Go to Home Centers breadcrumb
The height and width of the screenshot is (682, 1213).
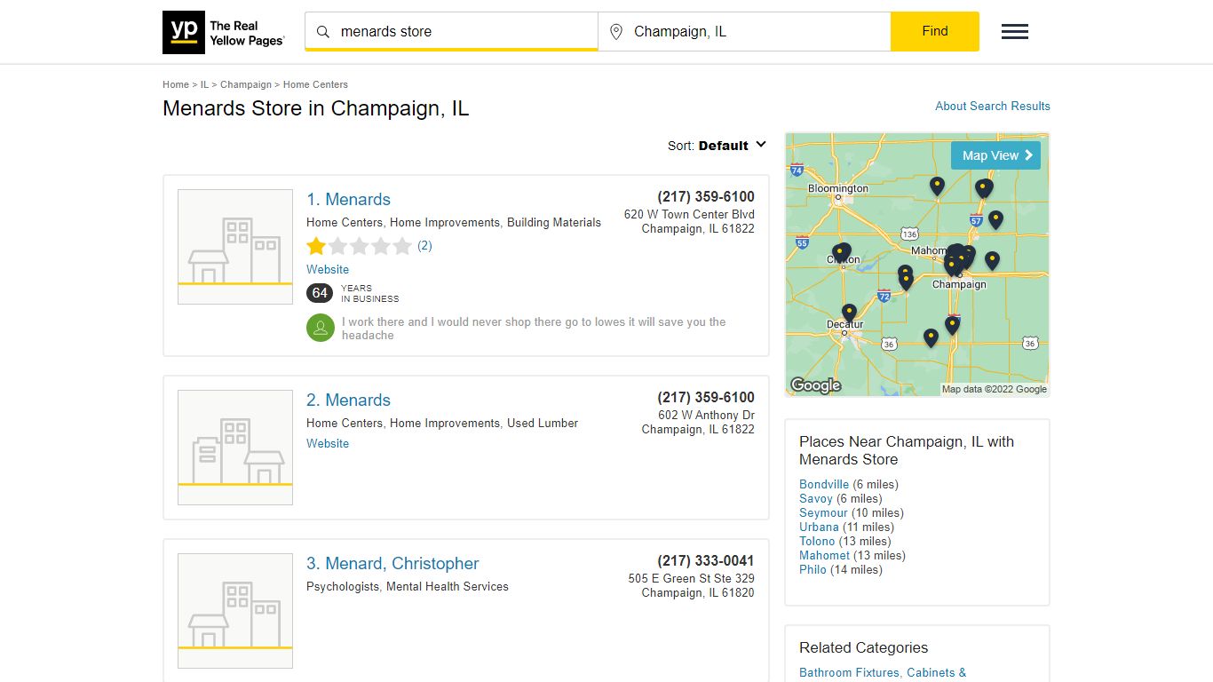pyautogui.click(x=315, y=84)
